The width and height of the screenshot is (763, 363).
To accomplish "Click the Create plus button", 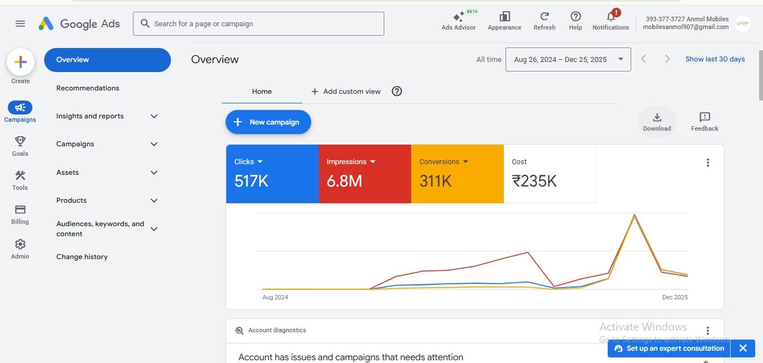I will [21, 63].
